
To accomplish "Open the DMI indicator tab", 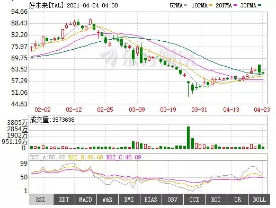I will coord(129,200).
